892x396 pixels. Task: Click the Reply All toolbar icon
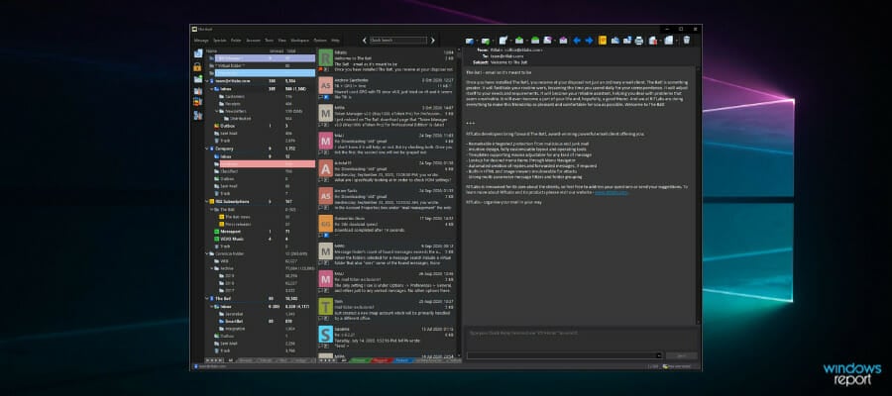[535, 41]
